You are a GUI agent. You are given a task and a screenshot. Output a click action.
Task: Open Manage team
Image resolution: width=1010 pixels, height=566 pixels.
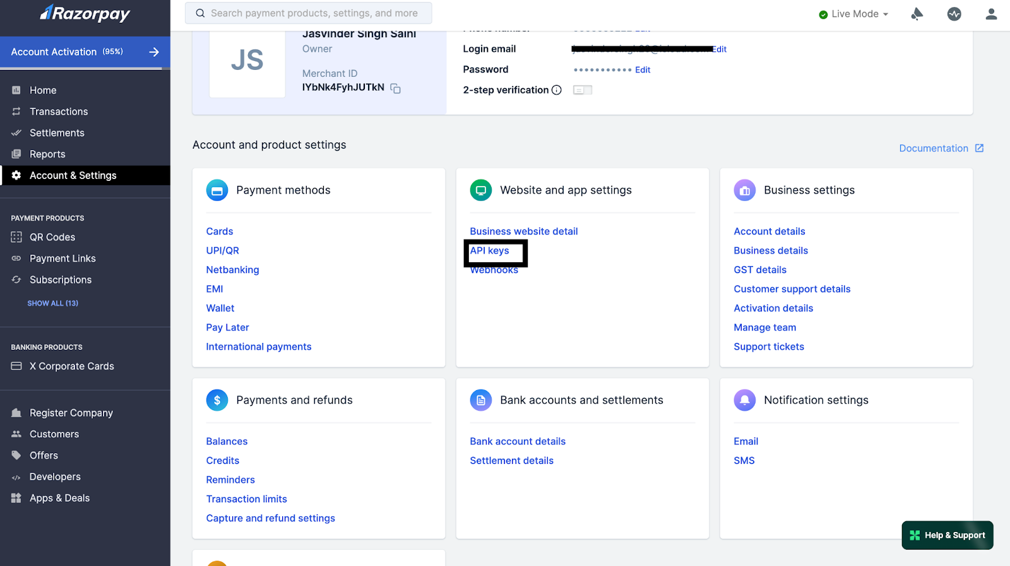[765, 328]
